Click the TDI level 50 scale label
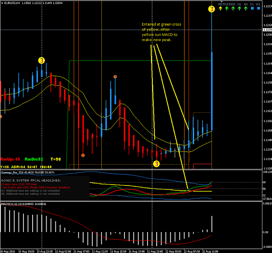 [264, 189]
